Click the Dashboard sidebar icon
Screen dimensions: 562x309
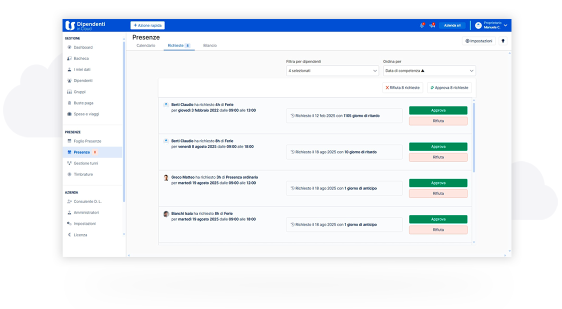click(x=69, y=47)
